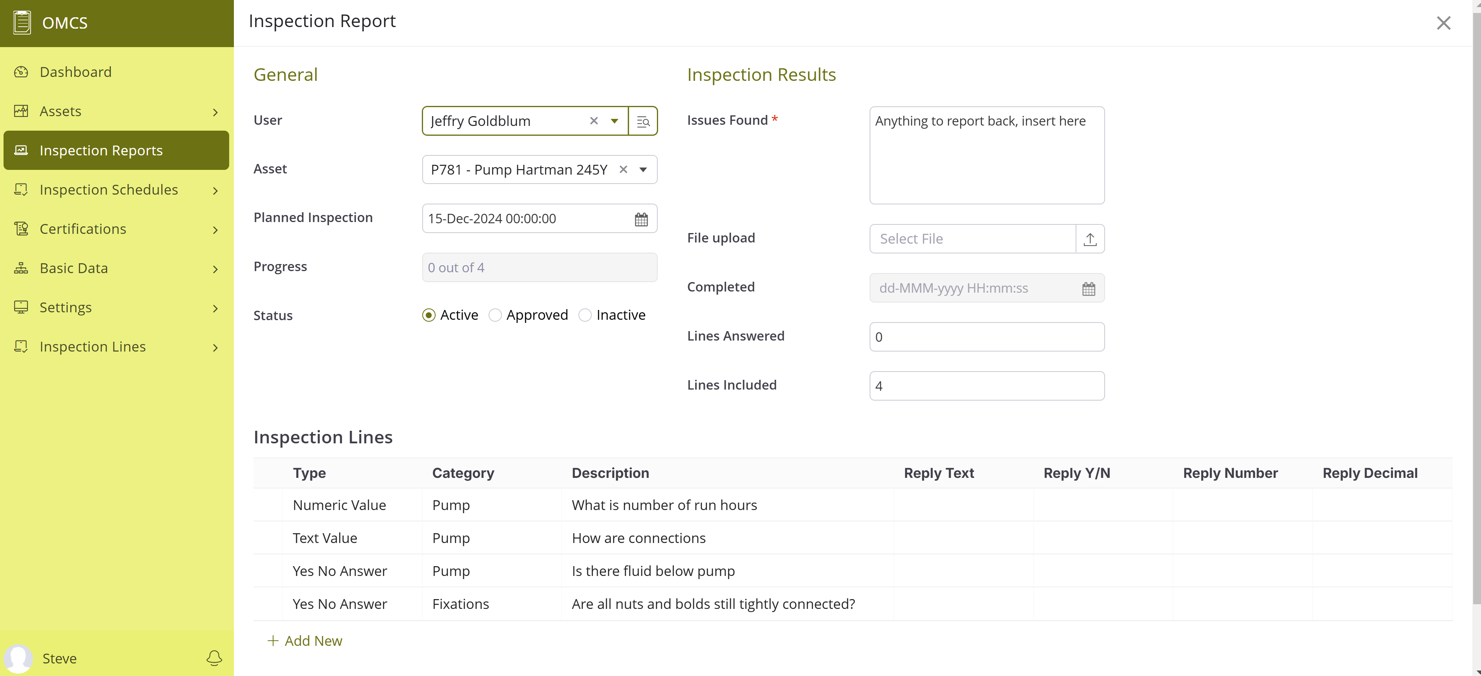The height and width of the screenshot is (676, 1481).
Task: Click the user lookup search icon
Action: point(643,121)
